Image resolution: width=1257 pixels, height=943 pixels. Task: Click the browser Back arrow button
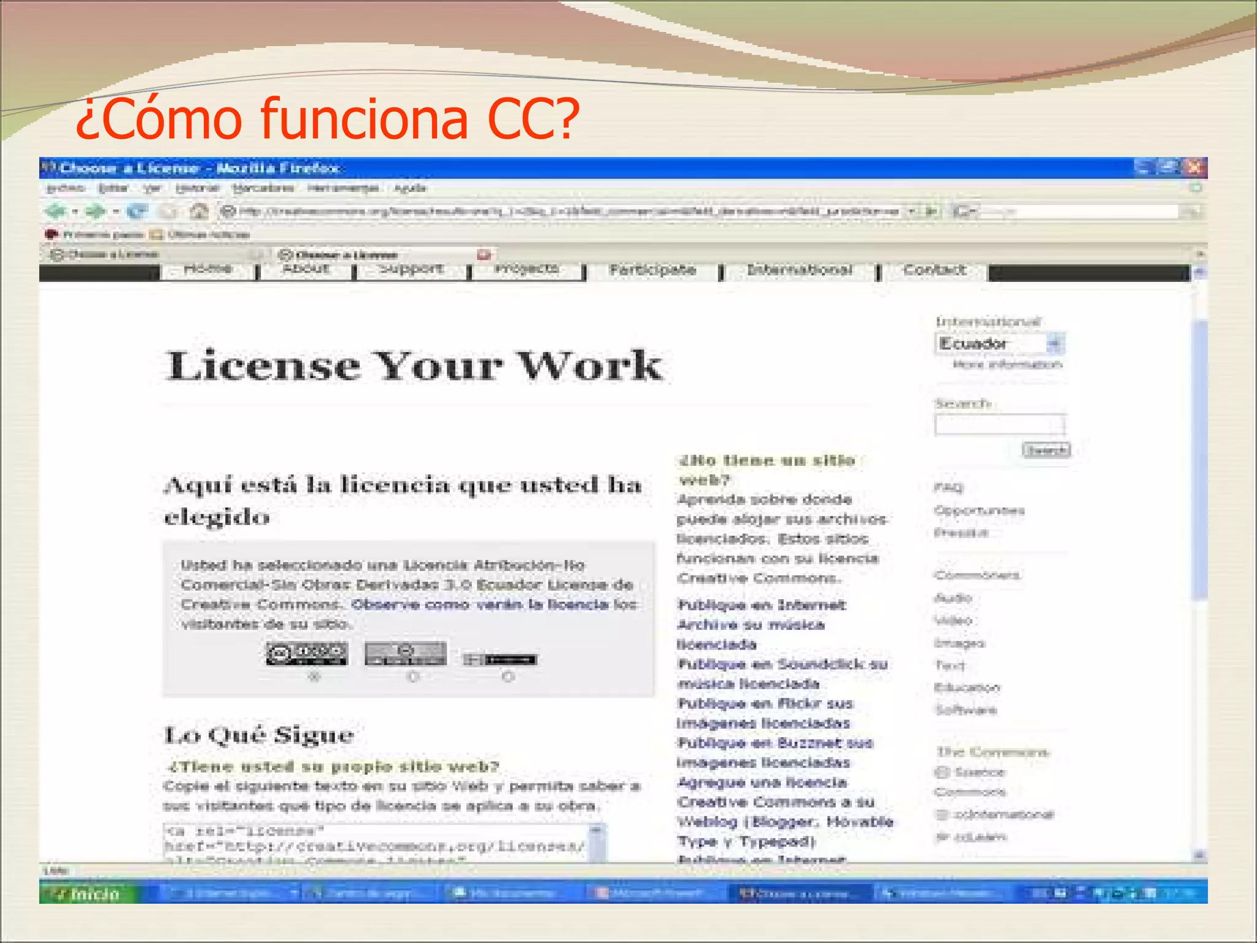tap(56, 211)
